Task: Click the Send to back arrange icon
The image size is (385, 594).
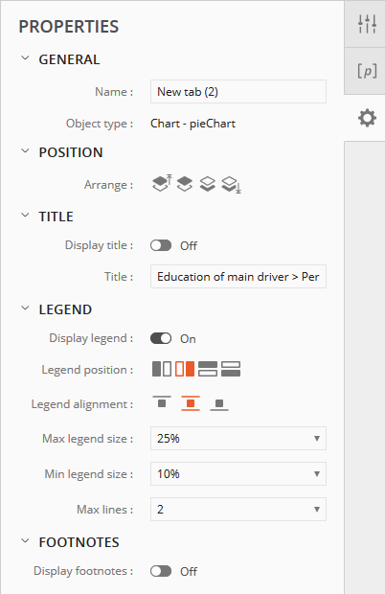Action: pos(232,185)
